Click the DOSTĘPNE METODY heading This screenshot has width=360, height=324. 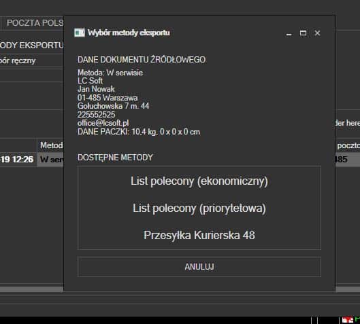click(x=115, y=158)
